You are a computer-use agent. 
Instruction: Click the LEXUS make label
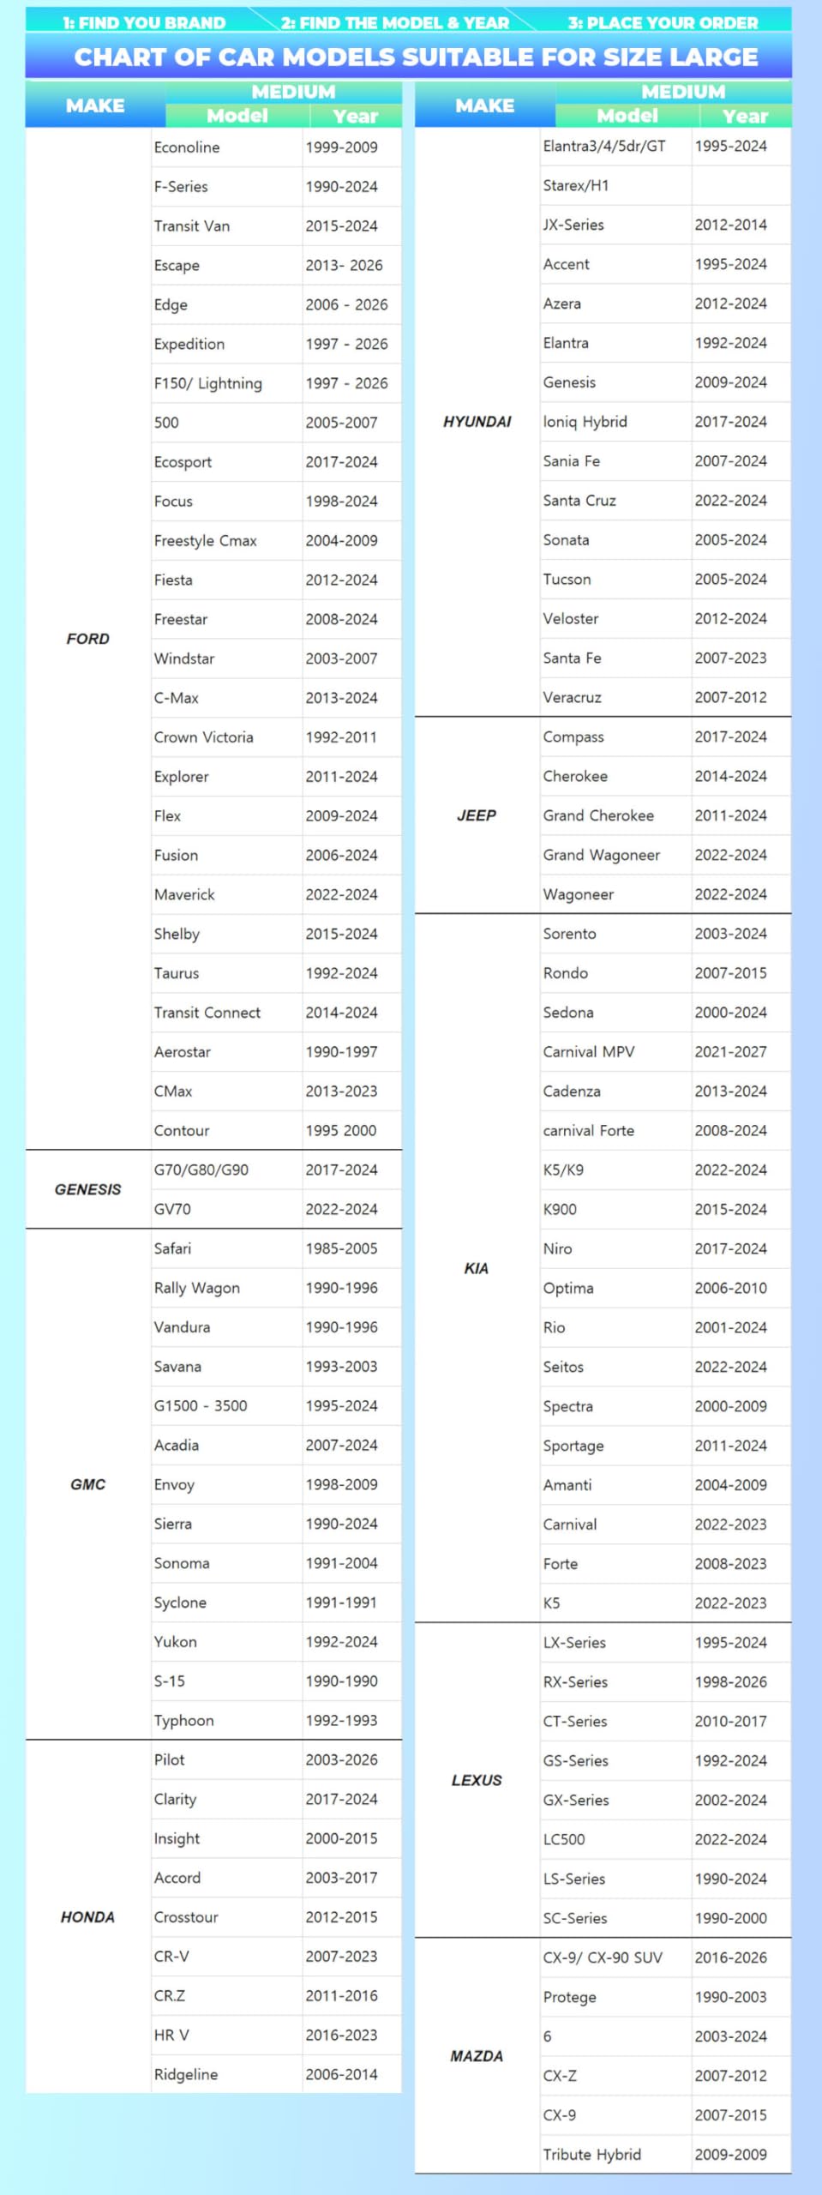(x=477, y=1780)
